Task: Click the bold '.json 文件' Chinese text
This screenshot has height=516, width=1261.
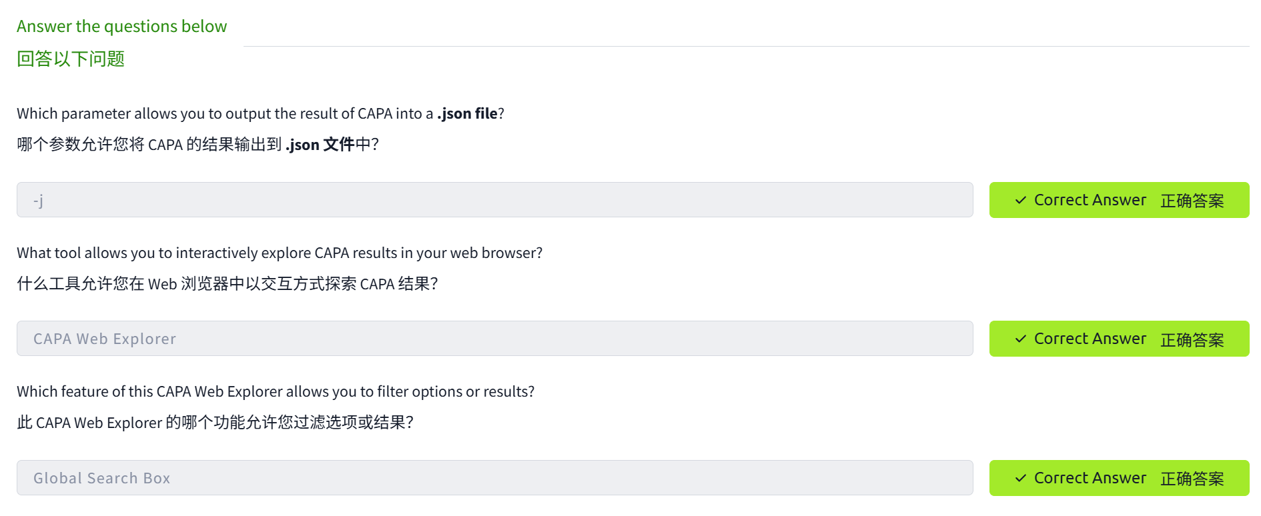Action: click(320, 145)
